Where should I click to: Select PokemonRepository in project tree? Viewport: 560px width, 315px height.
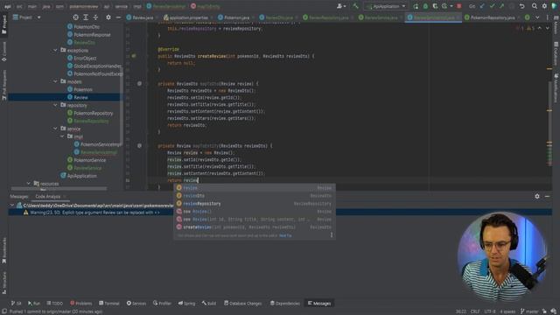(x=90, y=113)
